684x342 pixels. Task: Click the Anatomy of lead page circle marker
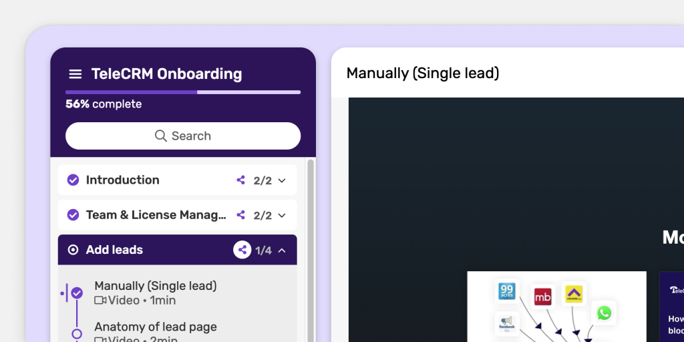pyautogui.click(x=77, y=334)
